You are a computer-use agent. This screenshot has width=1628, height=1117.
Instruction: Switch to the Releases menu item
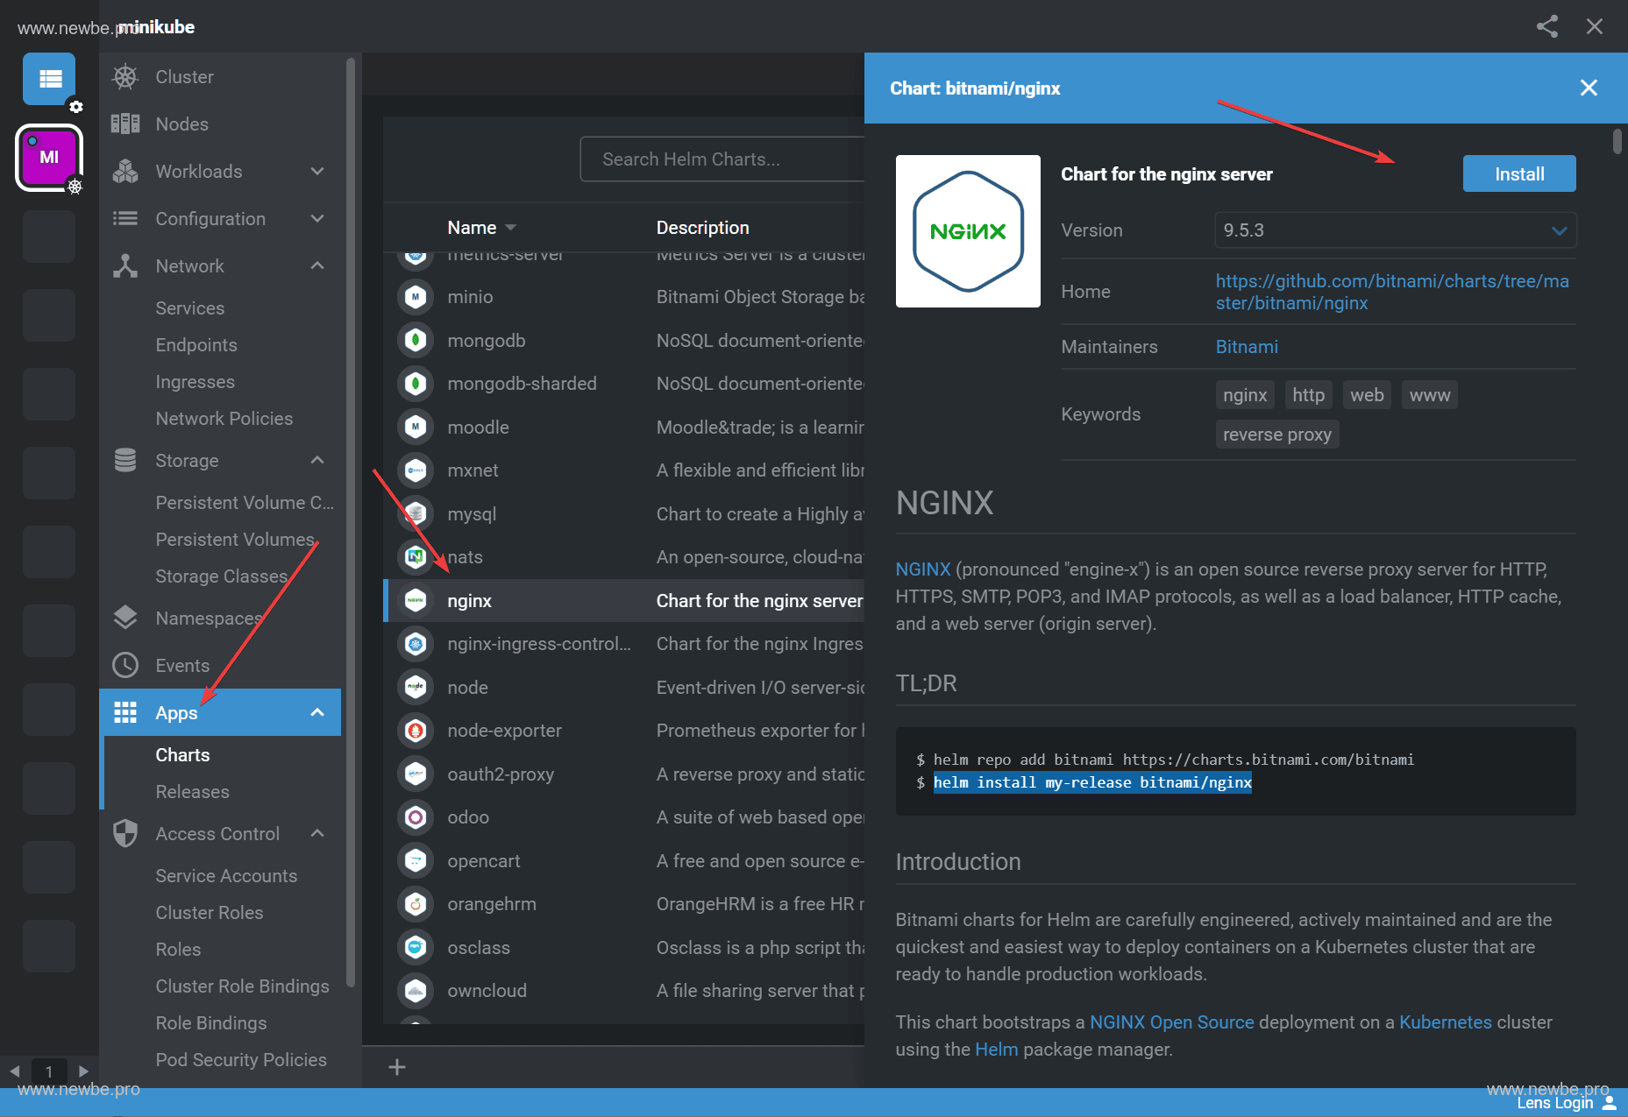(191, 791)
